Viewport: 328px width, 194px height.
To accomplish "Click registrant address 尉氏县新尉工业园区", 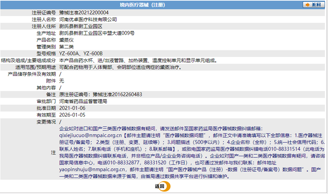I will coord(81,27).
